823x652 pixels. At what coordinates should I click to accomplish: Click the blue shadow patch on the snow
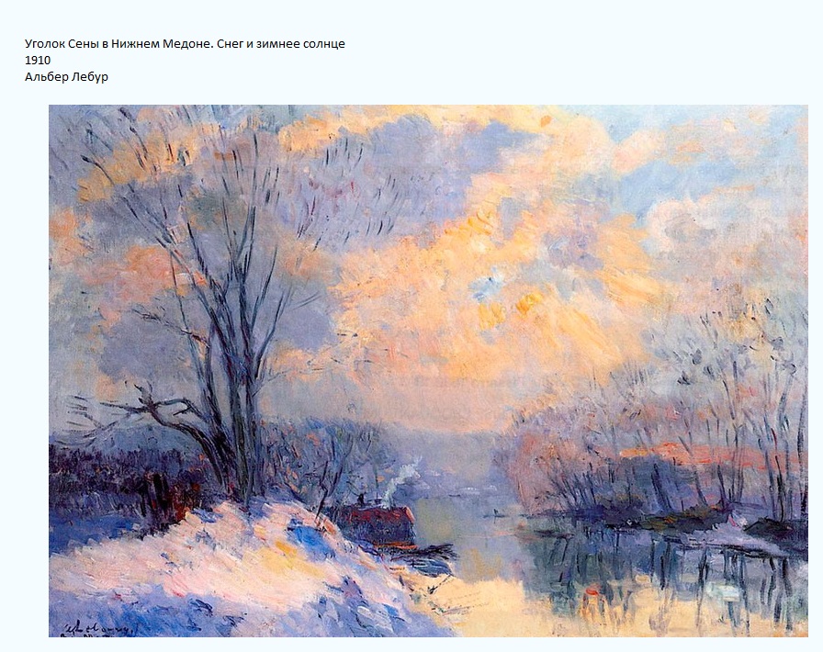pos(310,541)
